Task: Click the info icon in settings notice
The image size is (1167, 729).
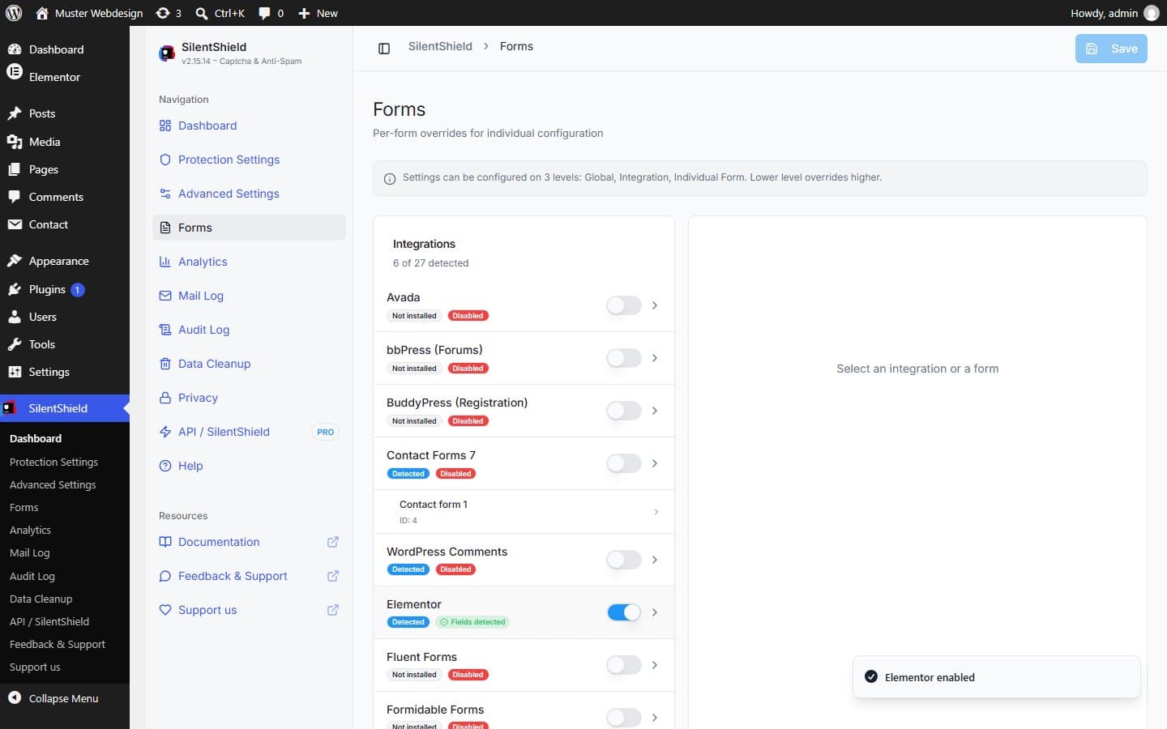Action: [390, 178]
